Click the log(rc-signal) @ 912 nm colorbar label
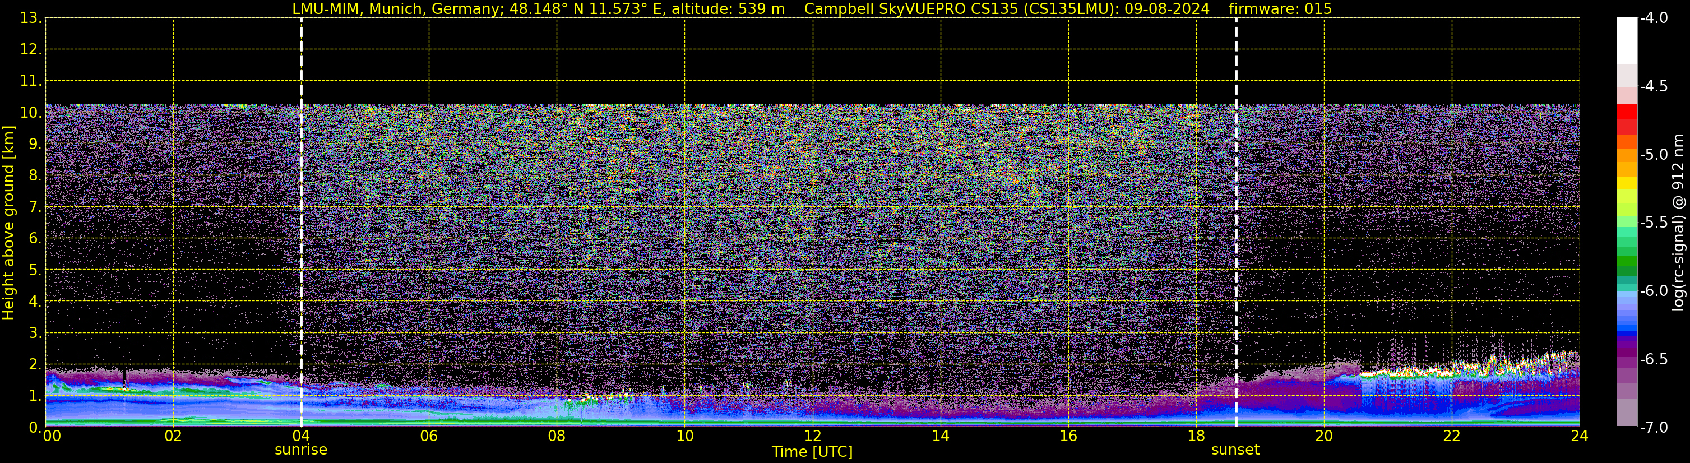 (x=1678, y=223)
